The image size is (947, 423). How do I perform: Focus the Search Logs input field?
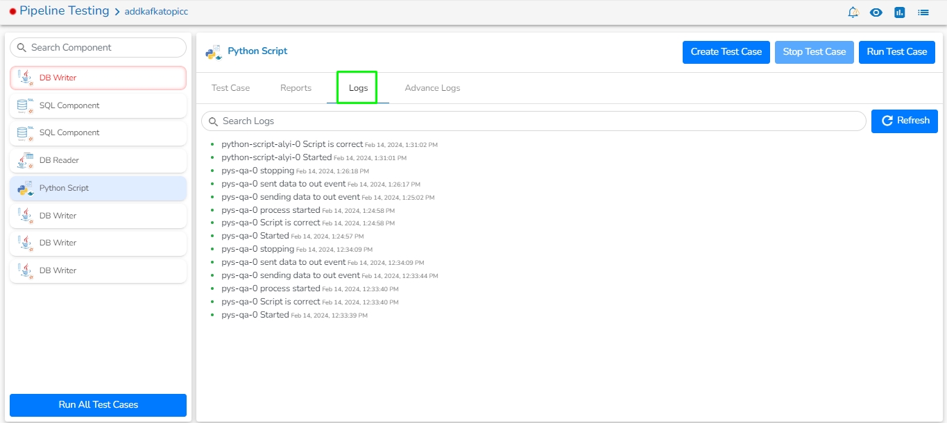(x=534, y=121)
